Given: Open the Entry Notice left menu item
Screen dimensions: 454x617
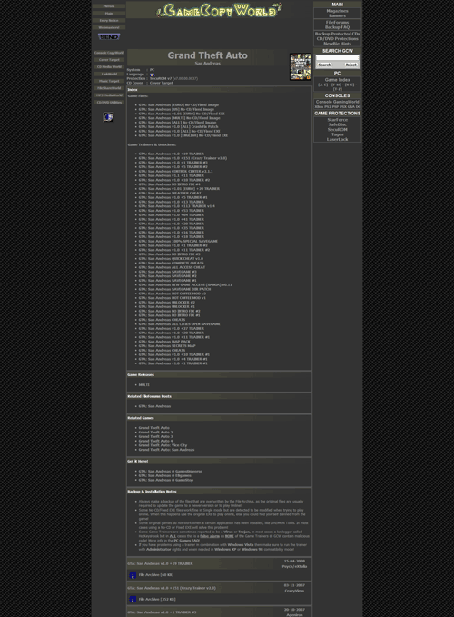Looking at the screenshot, I should [x=109, y=21].
